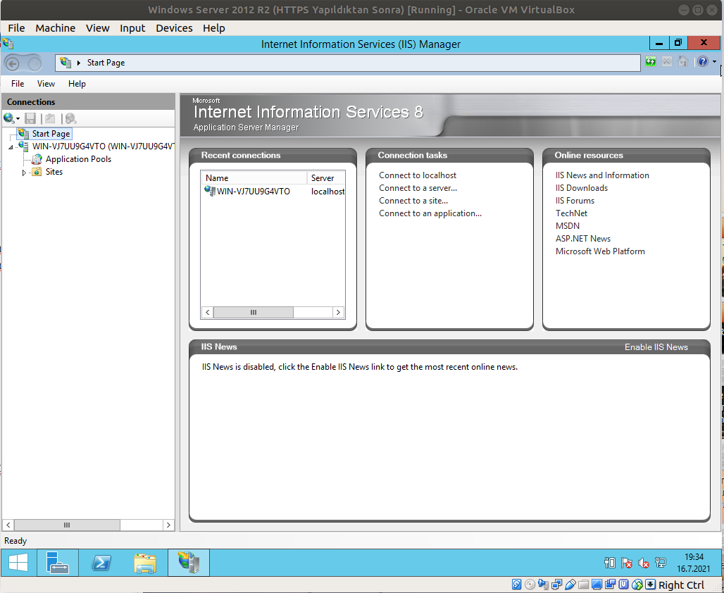The width and height of the screenshot is (724, 593).
Task: Click the Action Center flag tray icon
Action: coord(627,563)
